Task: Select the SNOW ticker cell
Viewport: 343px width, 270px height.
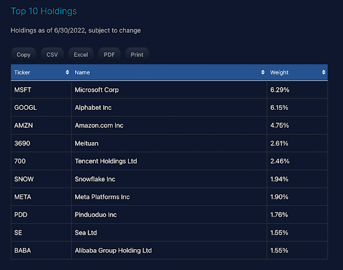Action: (41, 179)
